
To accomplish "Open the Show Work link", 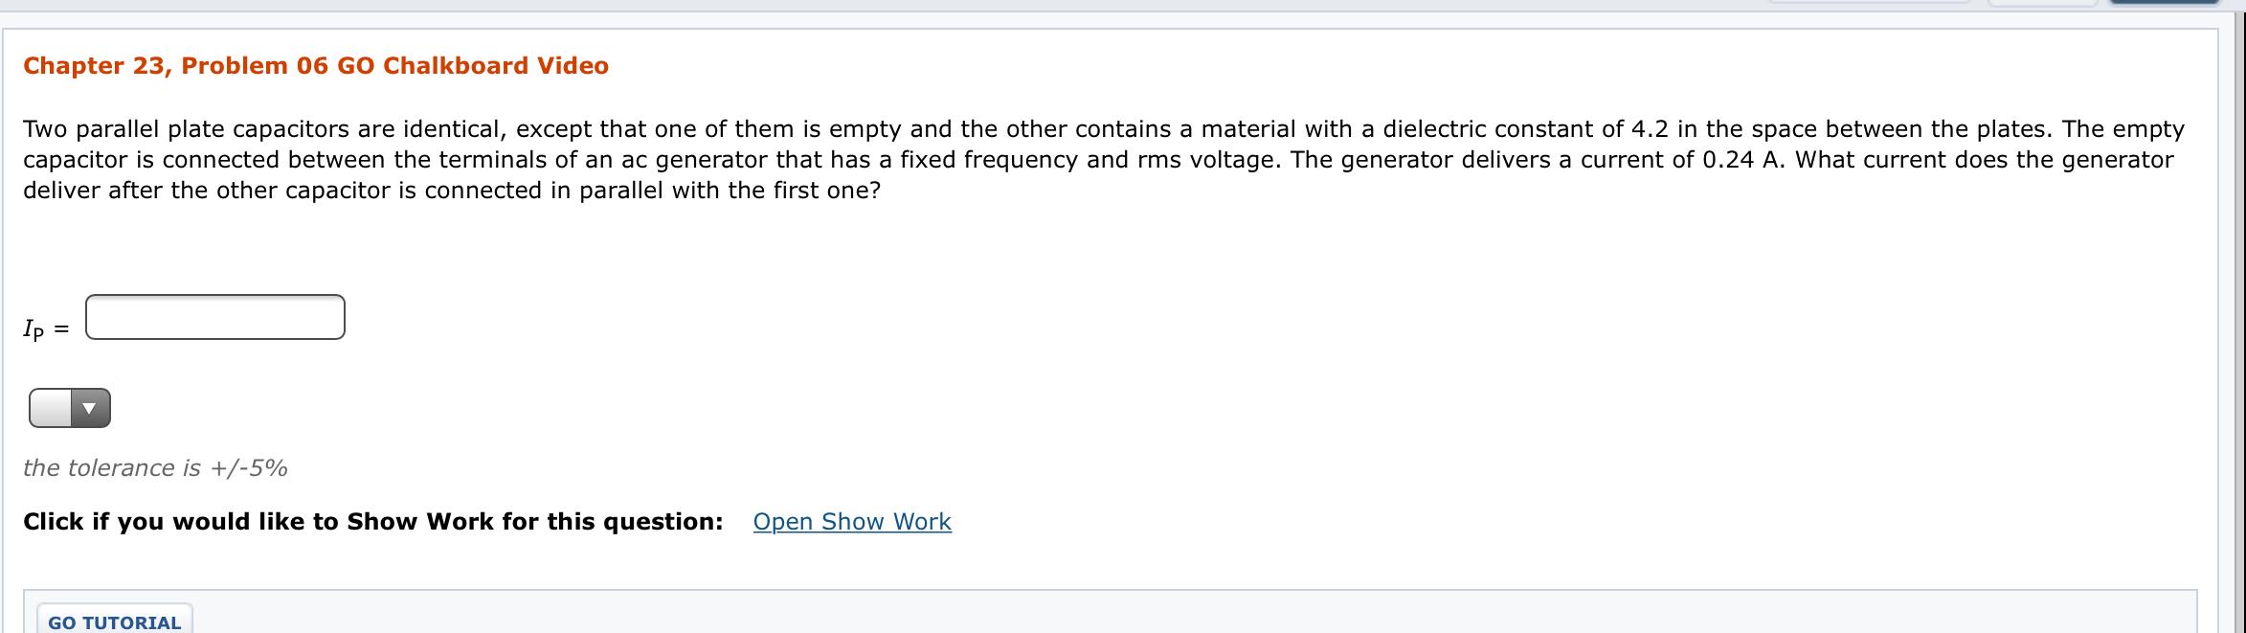I will 852,522.
